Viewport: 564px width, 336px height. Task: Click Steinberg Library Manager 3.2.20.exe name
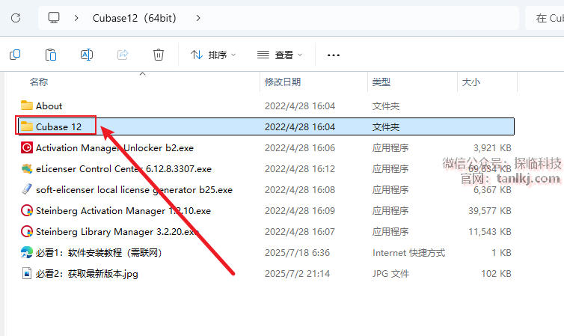[x=117, y=232]
